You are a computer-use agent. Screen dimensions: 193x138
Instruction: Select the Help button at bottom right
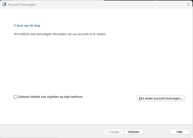pos(179,132)
